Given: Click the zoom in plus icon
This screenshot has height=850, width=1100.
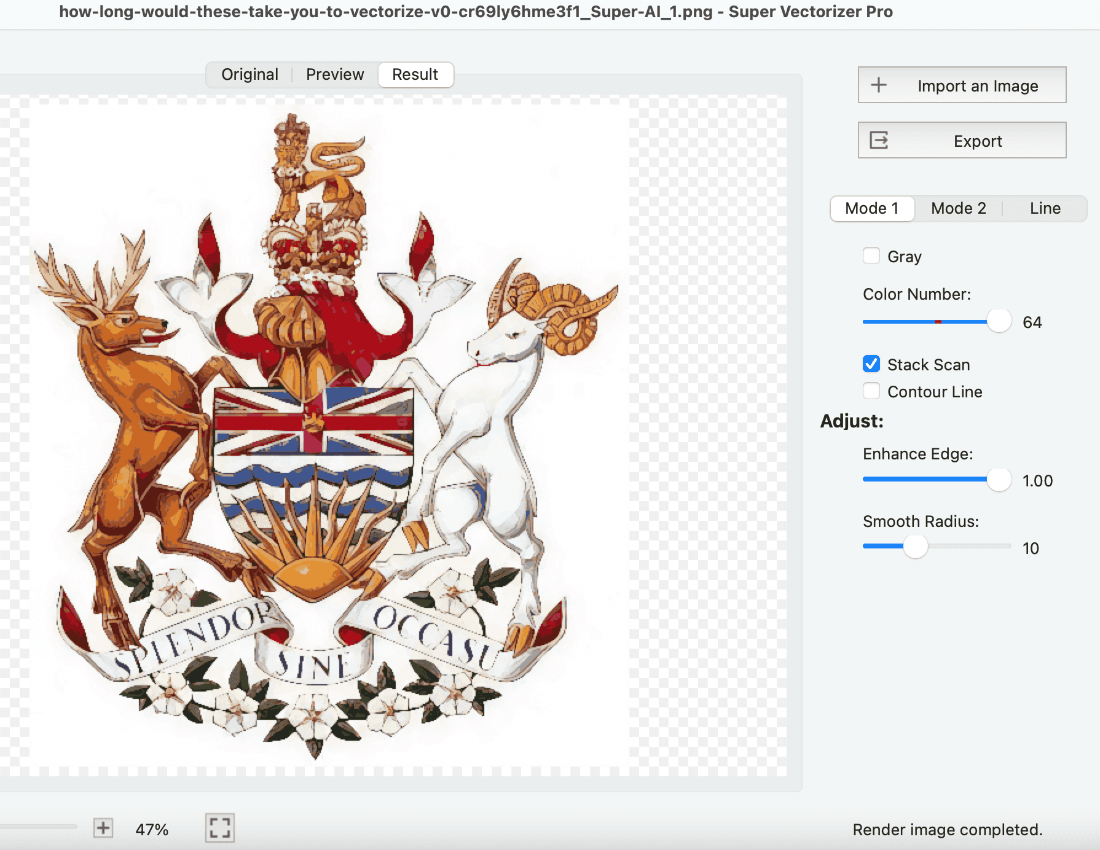Looking at the screenshot, I should (x=103, y=828).
